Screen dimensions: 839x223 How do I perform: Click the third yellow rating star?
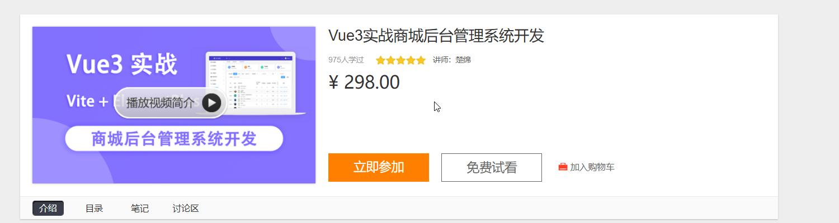click(400, 60)
